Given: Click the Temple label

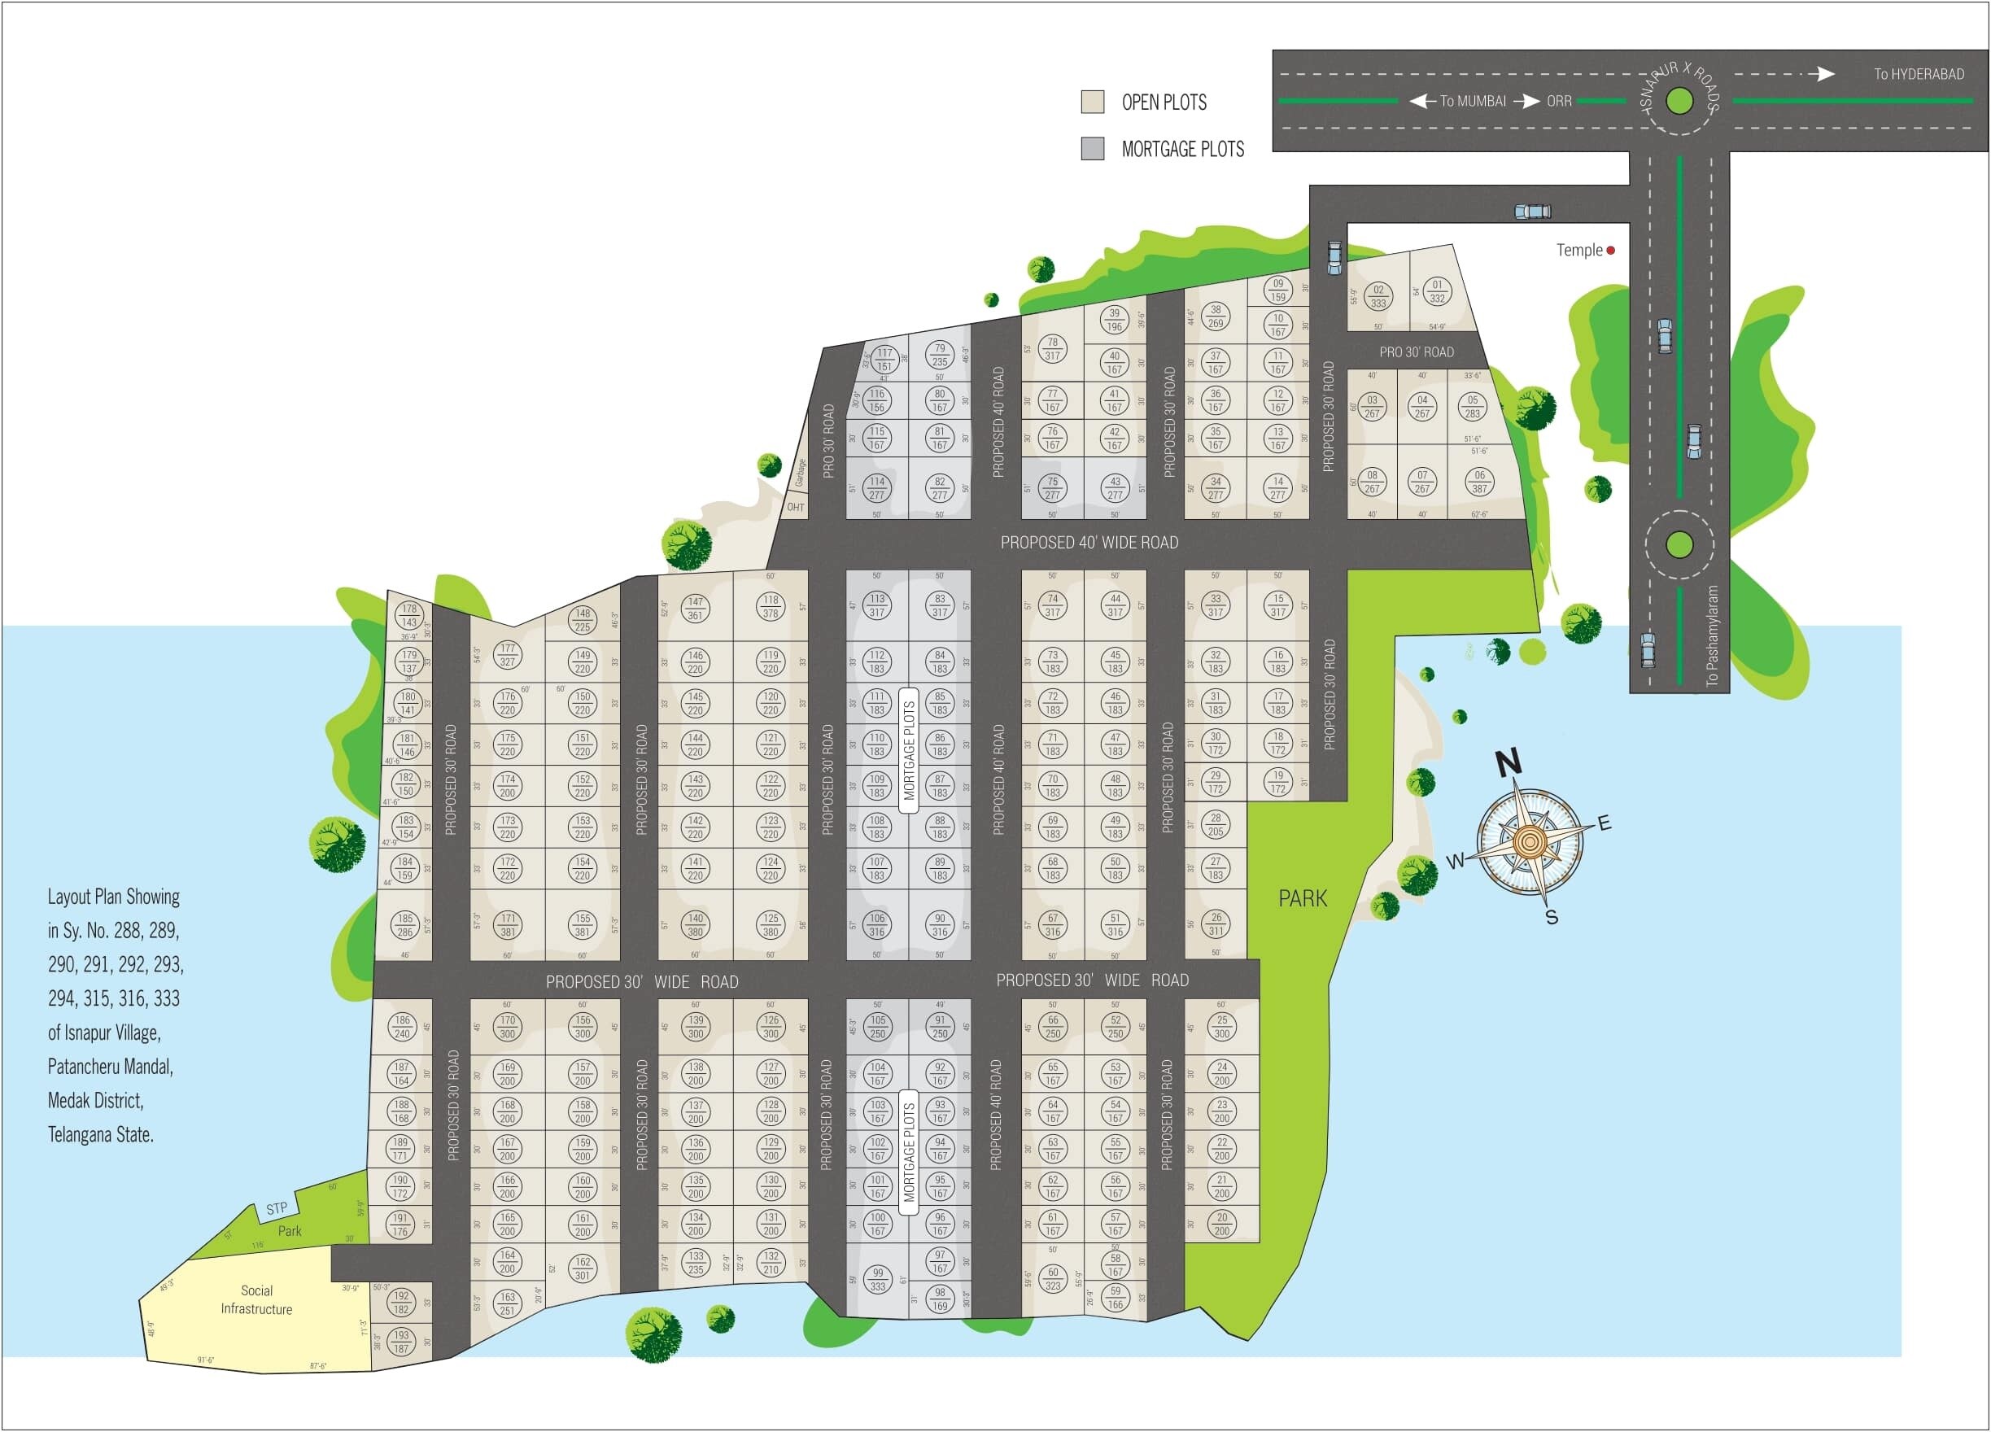Looking at the screenshot, I should tap(1579, 251).
